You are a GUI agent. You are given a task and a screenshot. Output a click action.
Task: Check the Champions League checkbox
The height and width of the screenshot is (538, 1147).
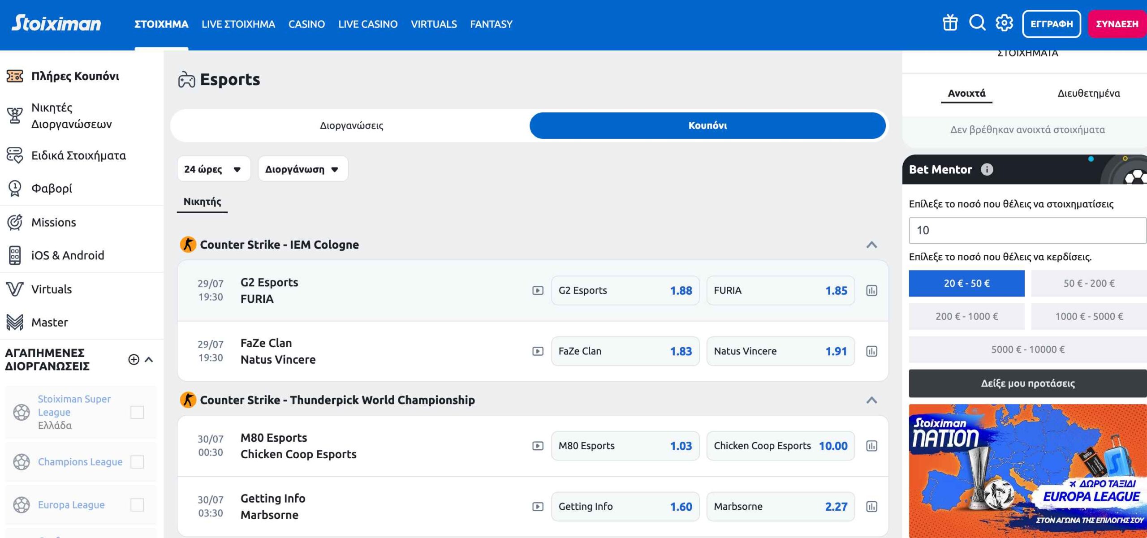pos(137,462)
